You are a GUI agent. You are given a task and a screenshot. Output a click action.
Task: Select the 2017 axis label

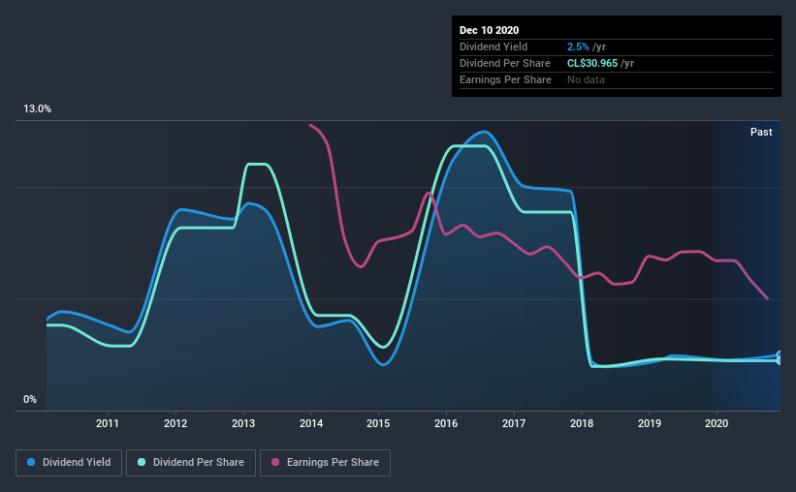point(514,423)
